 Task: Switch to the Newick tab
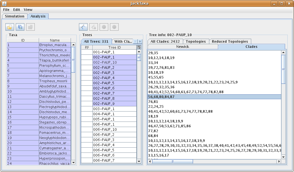pyautogui.click(x=183, y=47)
